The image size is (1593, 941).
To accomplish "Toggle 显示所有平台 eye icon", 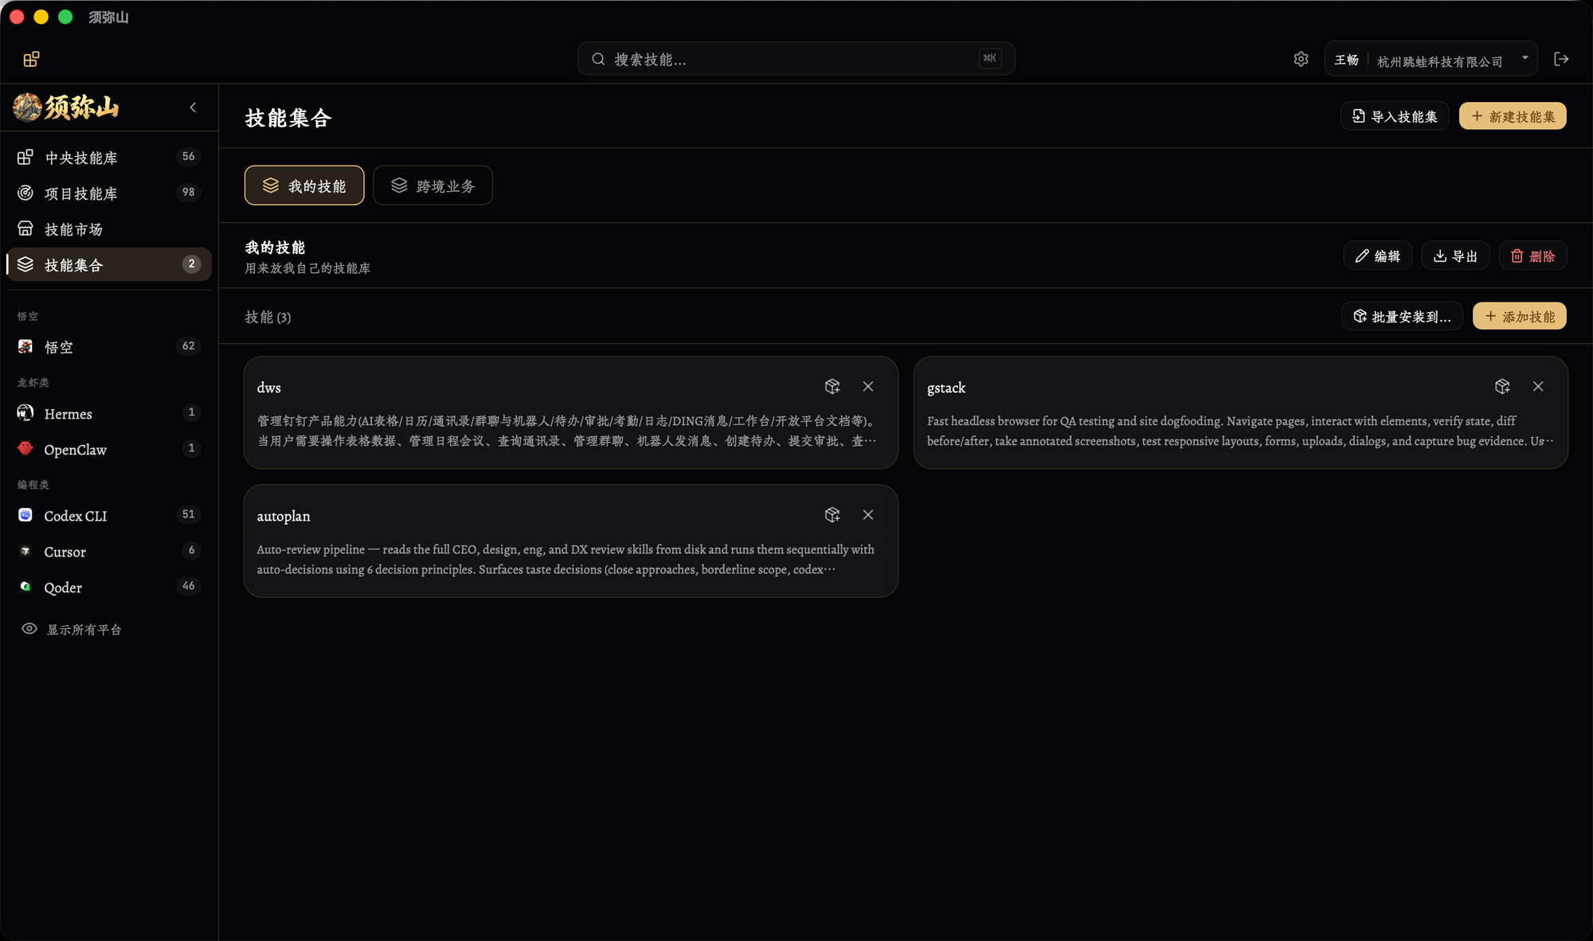I will pyautogui.click(x=29, y=629).
